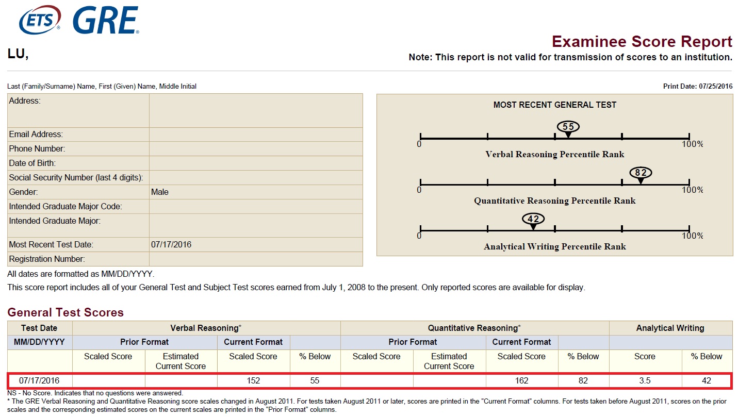Image resolution: width=738 pixels, height=417 pixels.
Task: Click Current Format under Quantitative Reasoning
Action: (521, 342)
